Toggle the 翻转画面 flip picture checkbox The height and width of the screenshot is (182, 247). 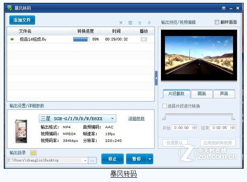click(217, 22)
